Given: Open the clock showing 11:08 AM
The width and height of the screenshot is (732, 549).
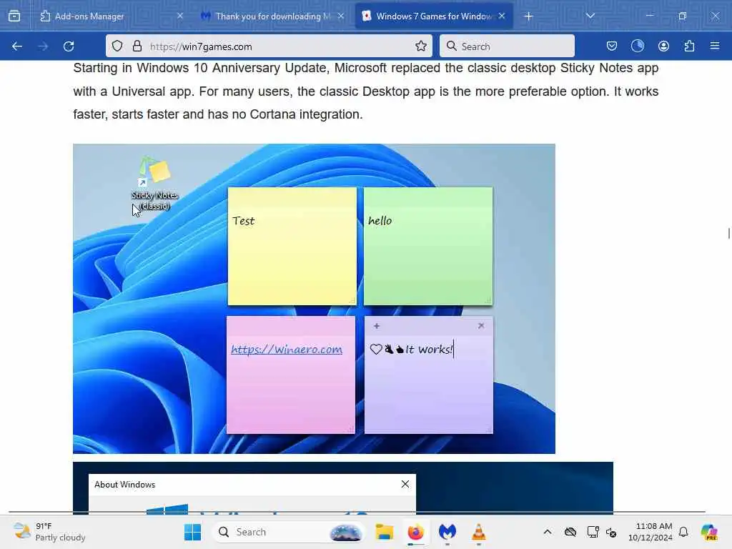Looking at the screenshot, I should 651,532.
